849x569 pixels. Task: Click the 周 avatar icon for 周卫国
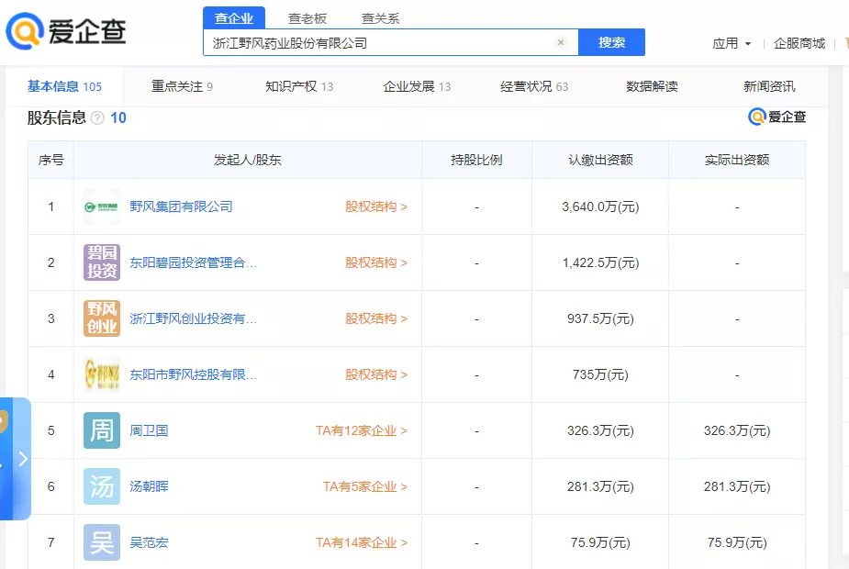point(101,430)
